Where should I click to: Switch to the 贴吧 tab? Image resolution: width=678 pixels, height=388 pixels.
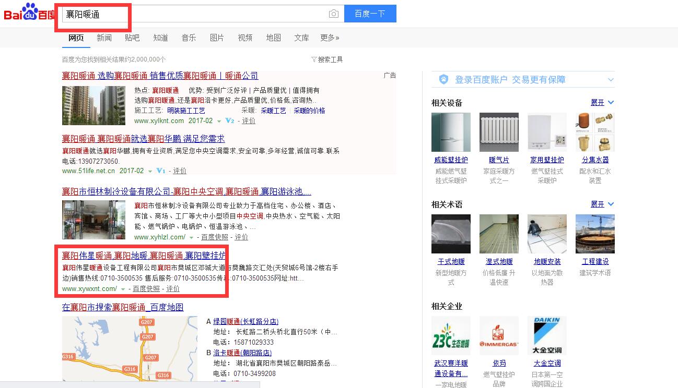coord(132,38)
